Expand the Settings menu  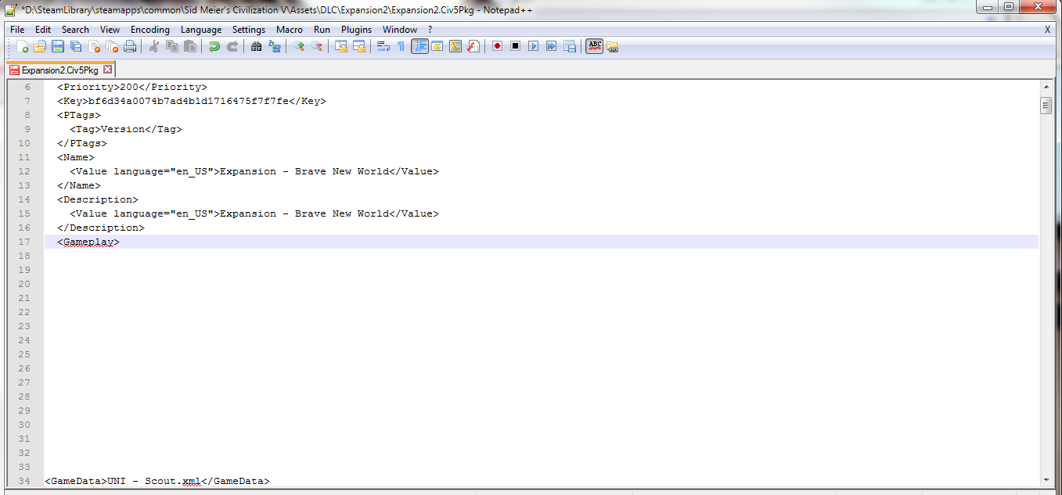click(x=249, y=30)
